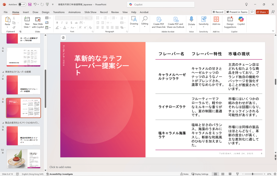Image resolution: width=277 pixels, height=176 pixels.
Task: Select slide 7 thumbnail
Action: (24, 85)
